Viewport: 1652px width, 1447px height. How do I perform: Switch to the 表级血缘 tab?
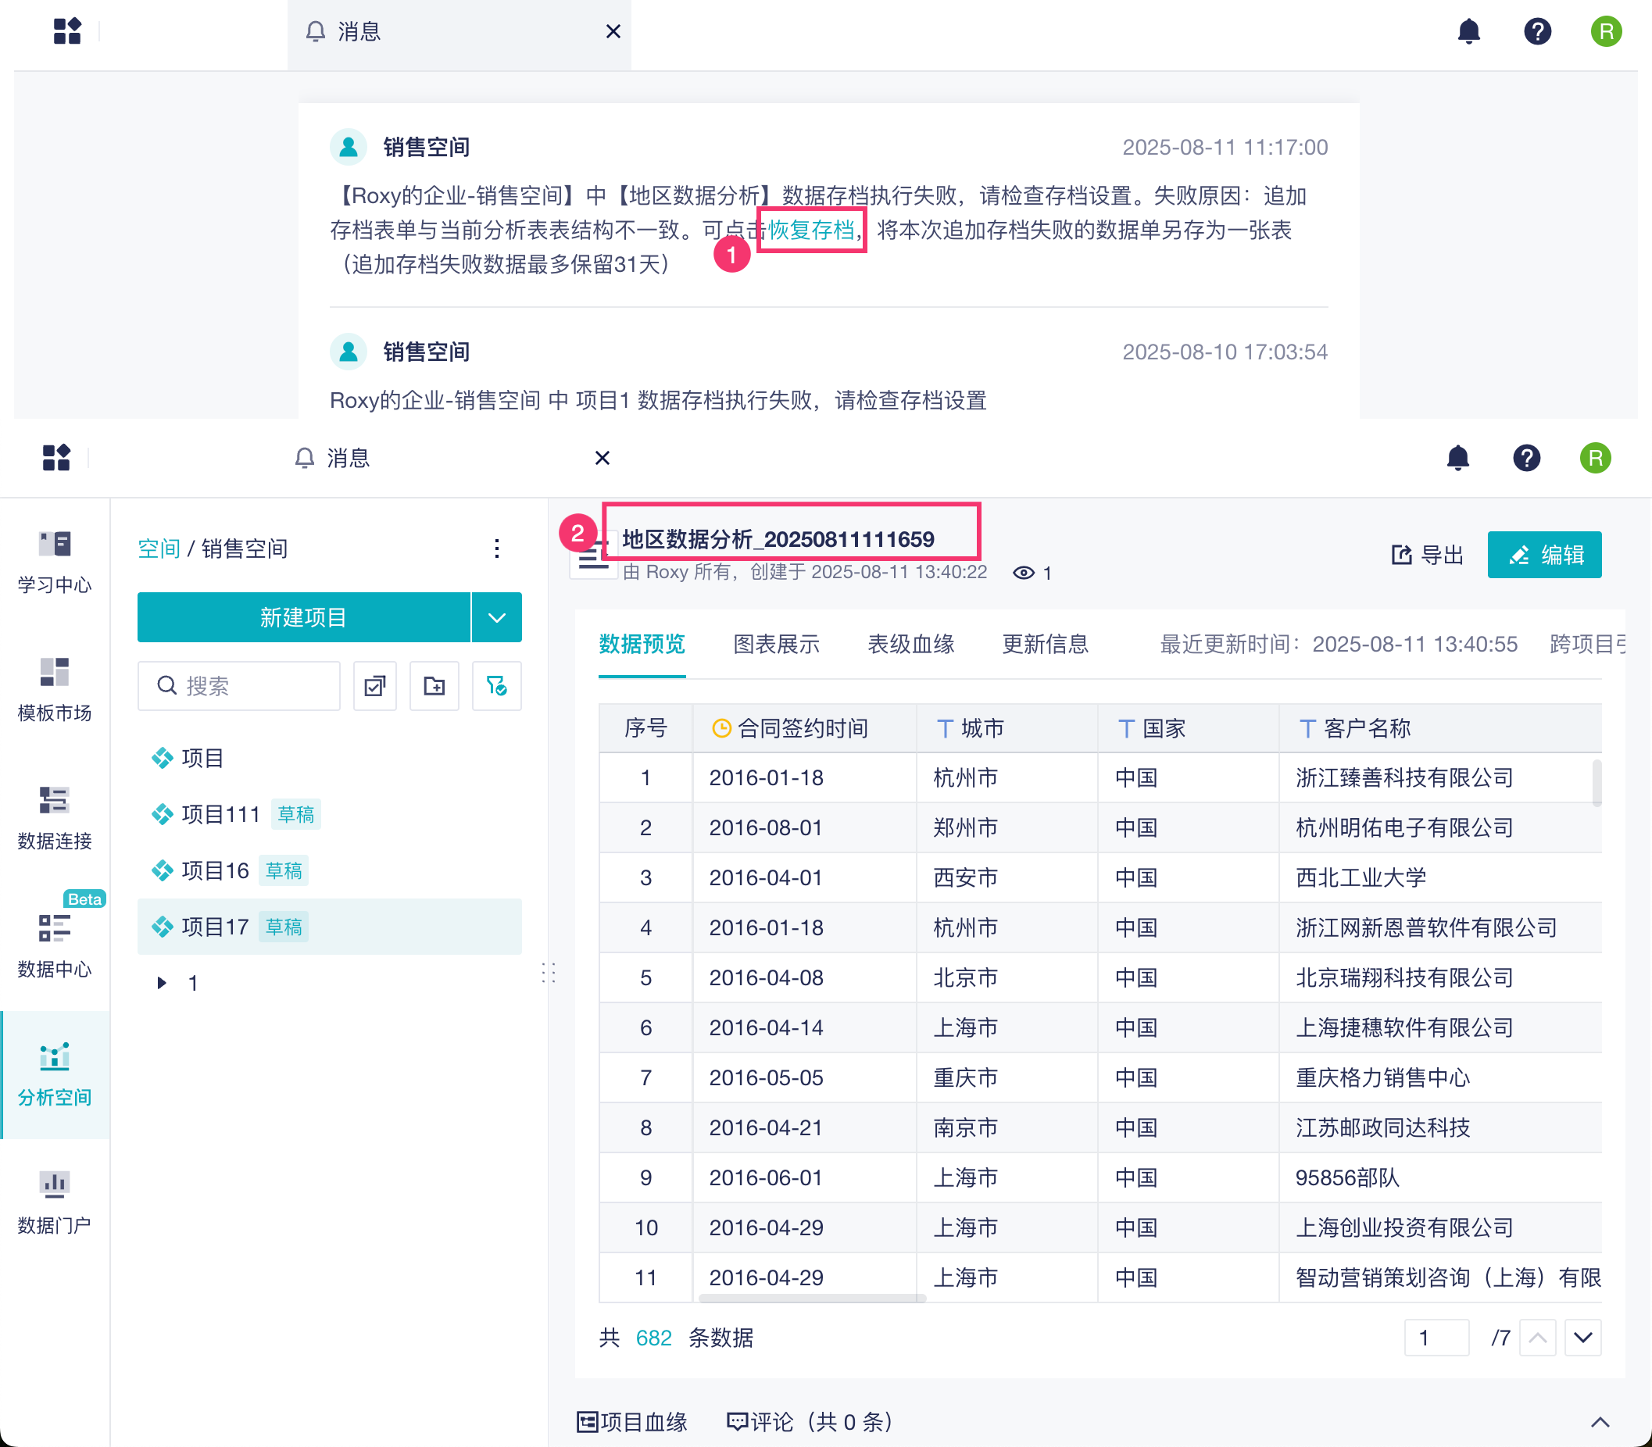(x=910, y=645)
